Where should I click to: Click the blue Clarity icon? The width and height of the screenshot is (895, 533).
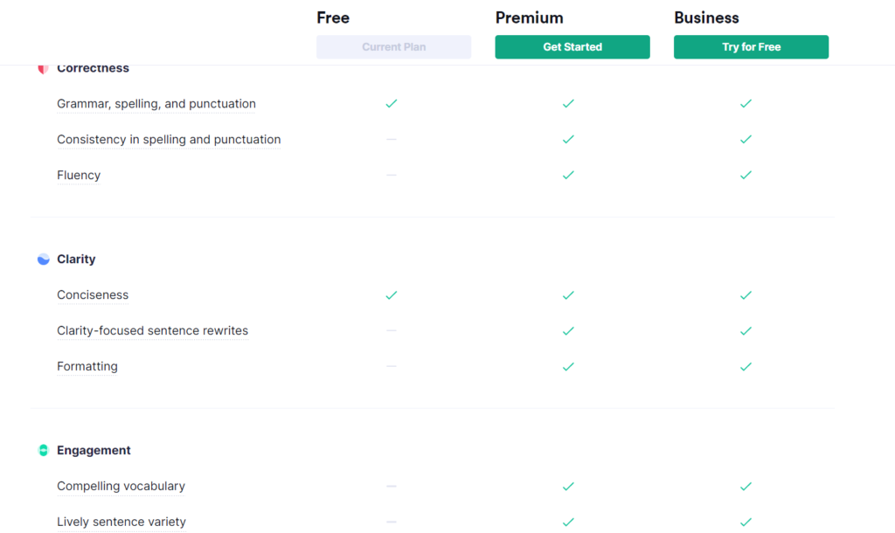tap(44, 260)
